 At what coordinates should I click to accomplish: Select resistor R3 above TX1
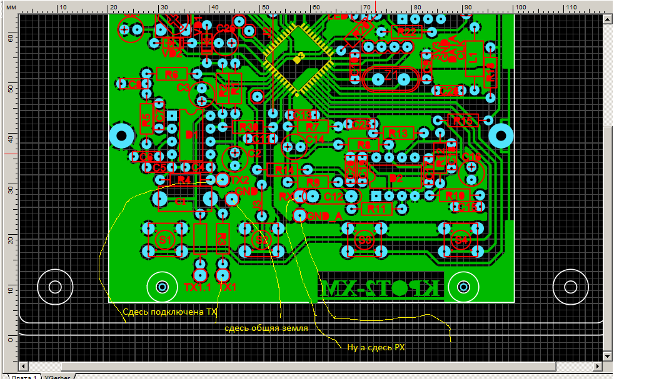point(223,239)
